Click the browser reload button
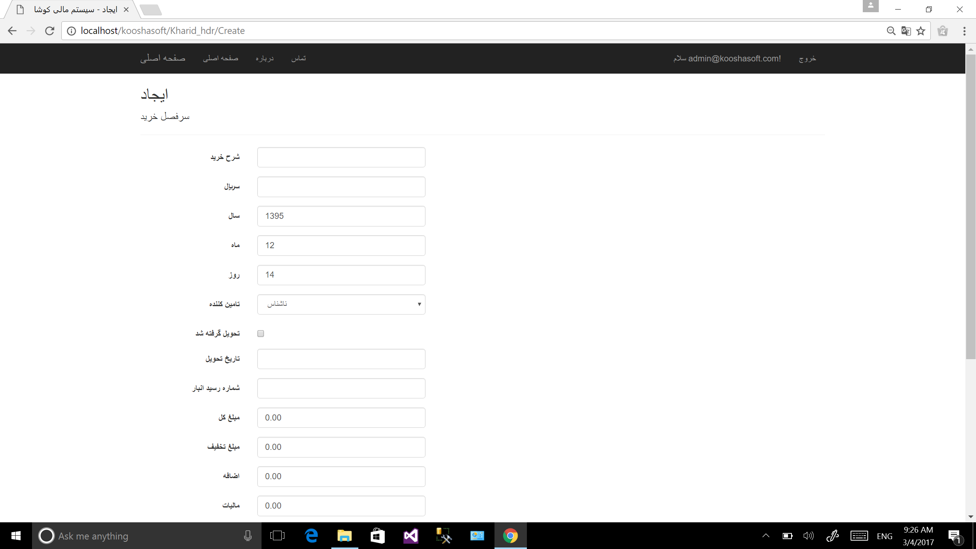 point(50,31)
